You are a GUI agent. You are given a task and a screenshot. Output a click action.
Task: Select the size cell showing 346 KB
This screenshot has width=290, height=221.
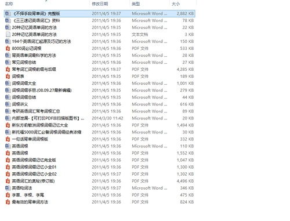coord(187,188)
